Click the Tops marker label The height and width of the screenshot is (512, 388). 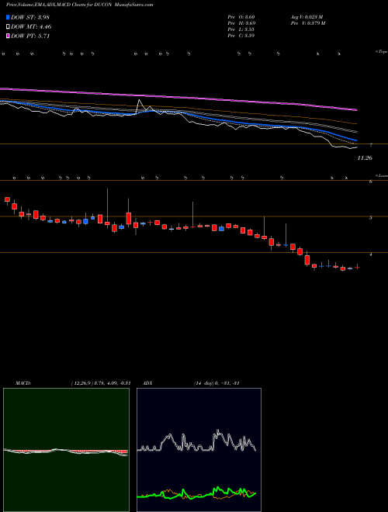(x=382, y=52)
